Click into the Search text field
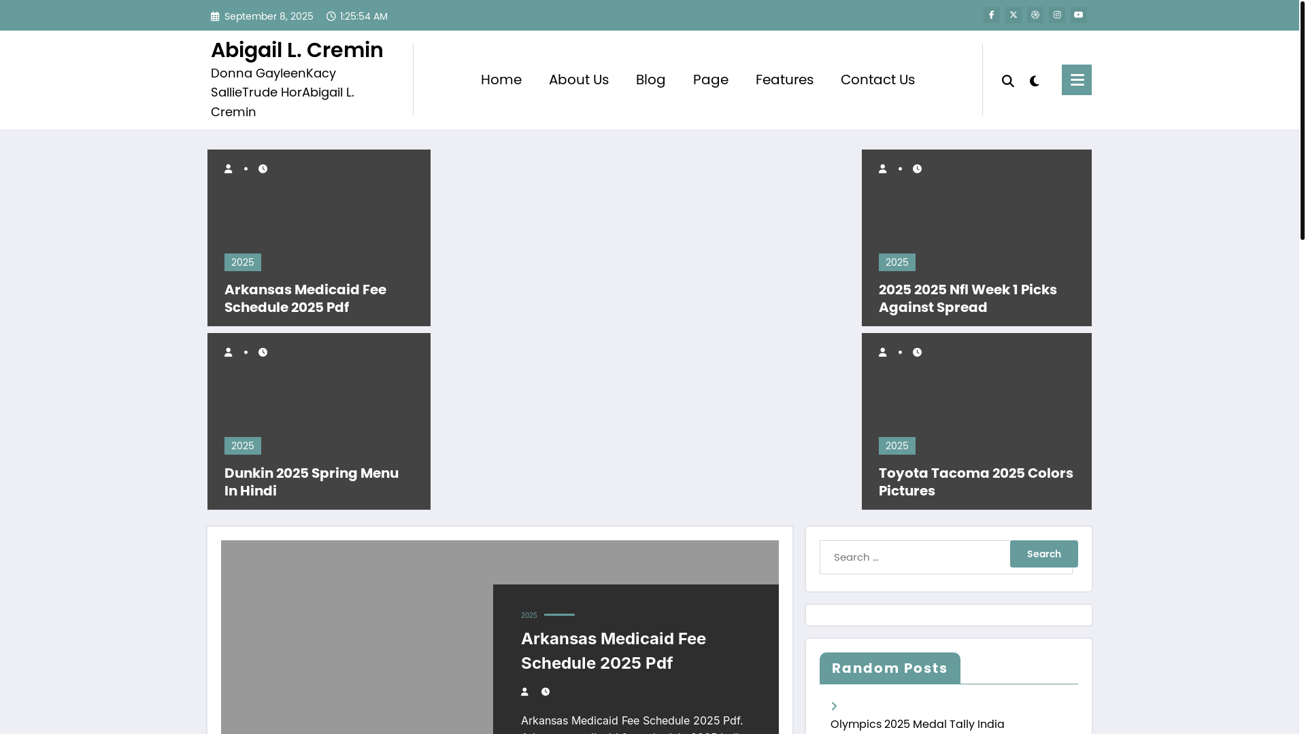The image size is (1306, 734). pos(915,557)
